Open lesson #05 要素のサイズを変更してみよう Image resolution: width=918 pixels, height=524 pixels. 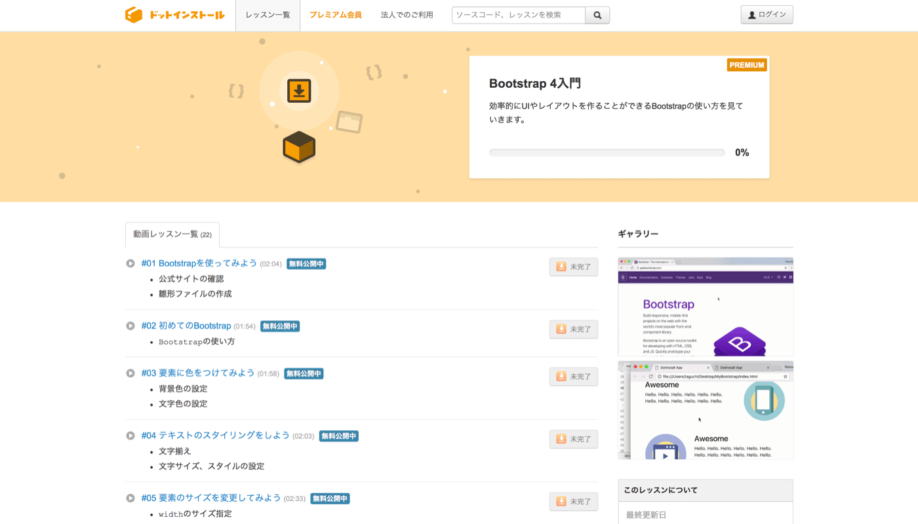pyautogui.click(x=211, y=498)
